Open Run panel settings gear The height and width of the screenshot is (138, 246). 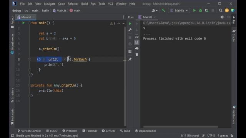(222, 17)
